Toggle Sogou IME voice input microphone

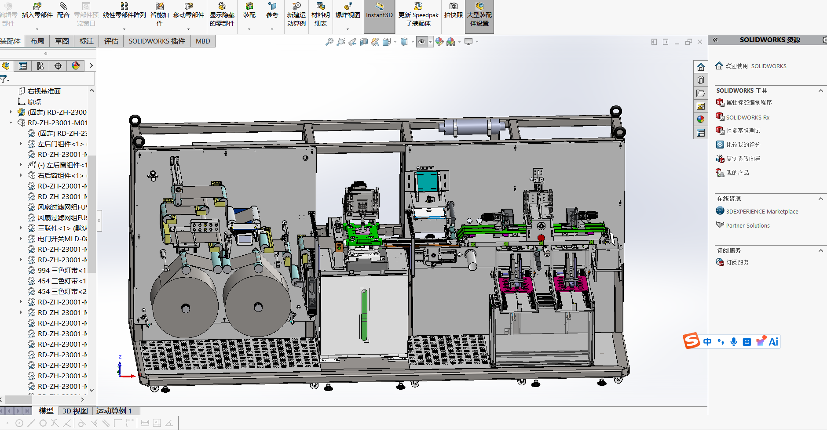pyautogui.click(x=733, y=342)
